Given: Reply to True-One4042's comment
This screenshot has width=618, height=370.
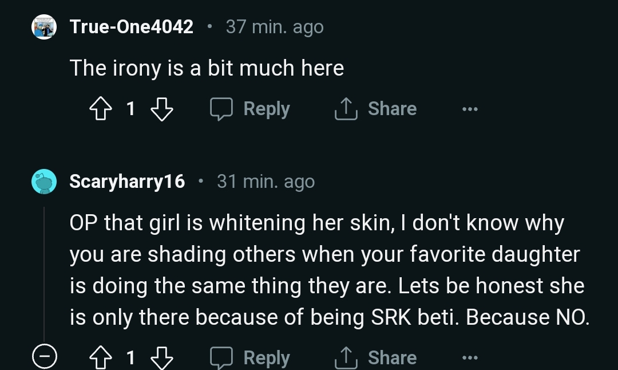Looking at the screenshot, I should (250, 109).
